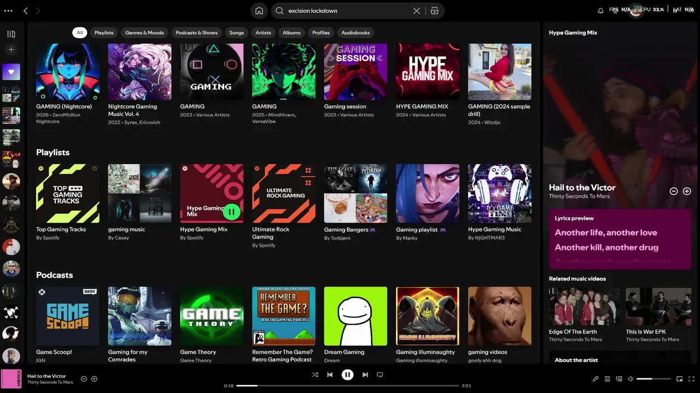The image size is (700, 393).
Task: Open the skull-and-crossbones sidebar item
Action: click(x=11, y=312)
